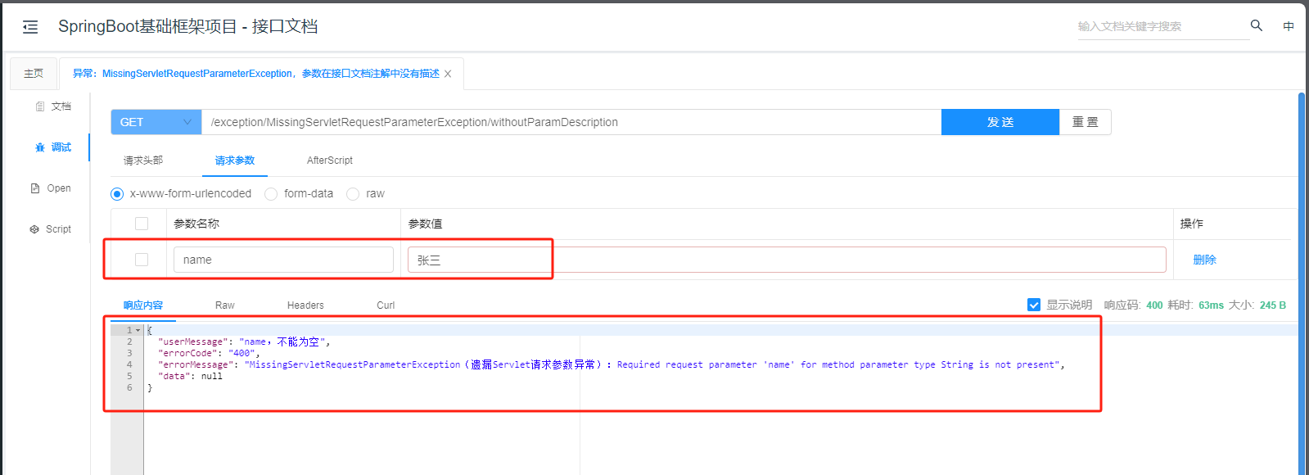Toggle 显示说明 checkbox
1309x475 pixels.
(1034, 305)
